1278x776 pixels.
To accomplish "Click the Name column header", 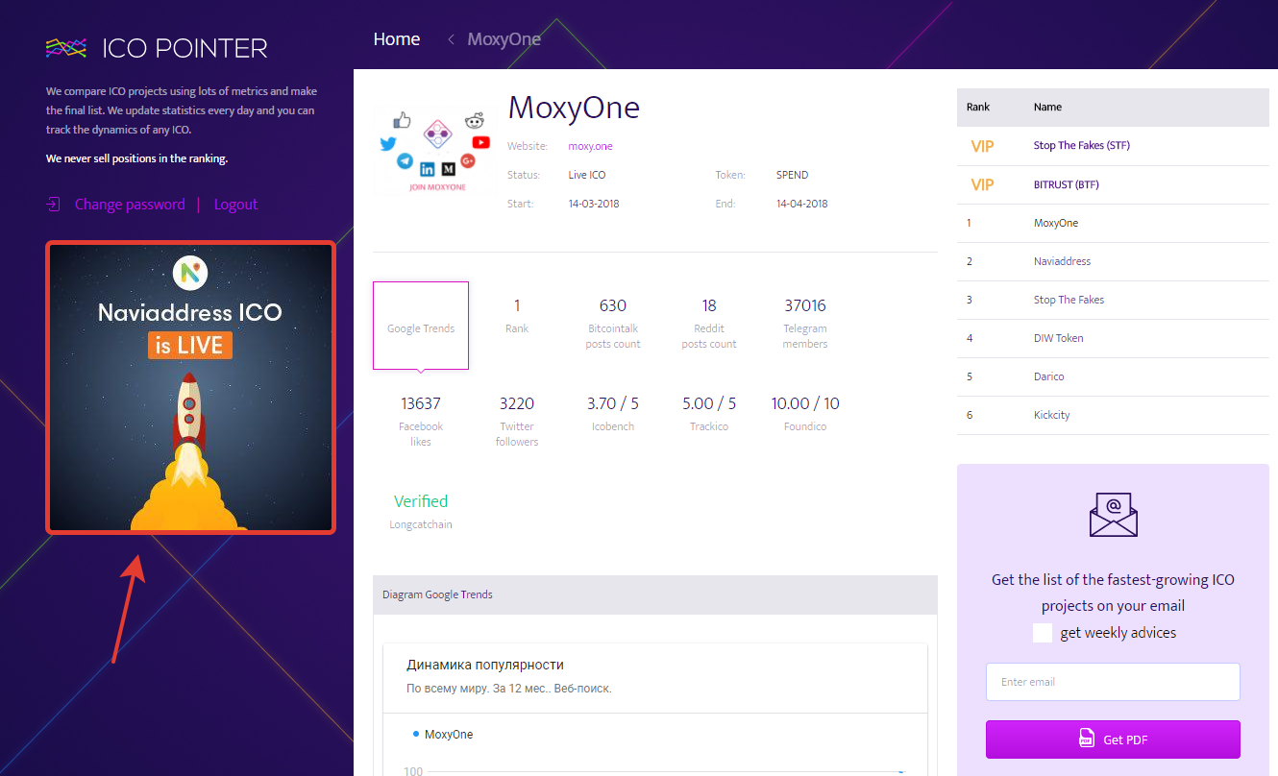I will (x=1047, y=108).
